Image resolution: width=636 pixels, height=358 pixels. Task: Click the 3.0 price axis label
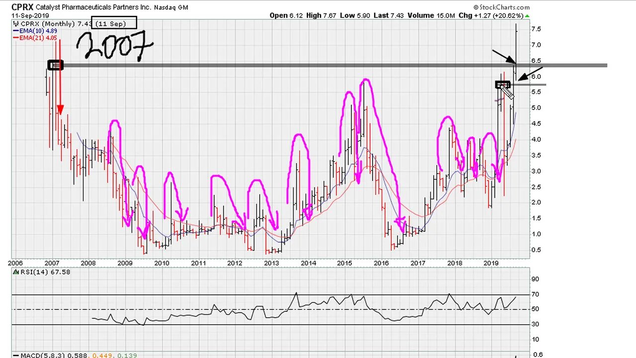point(536,171)
